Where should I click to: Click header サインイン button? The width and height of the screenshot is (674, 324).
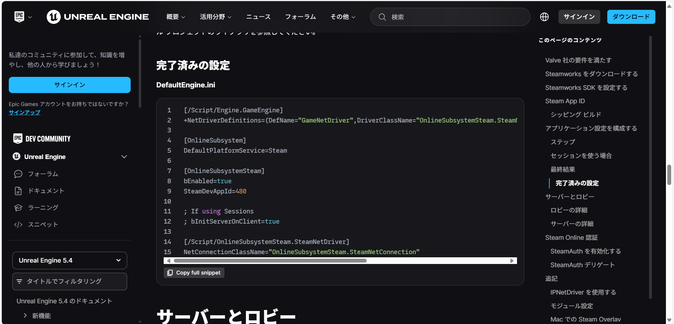click(x=579, y=17)
